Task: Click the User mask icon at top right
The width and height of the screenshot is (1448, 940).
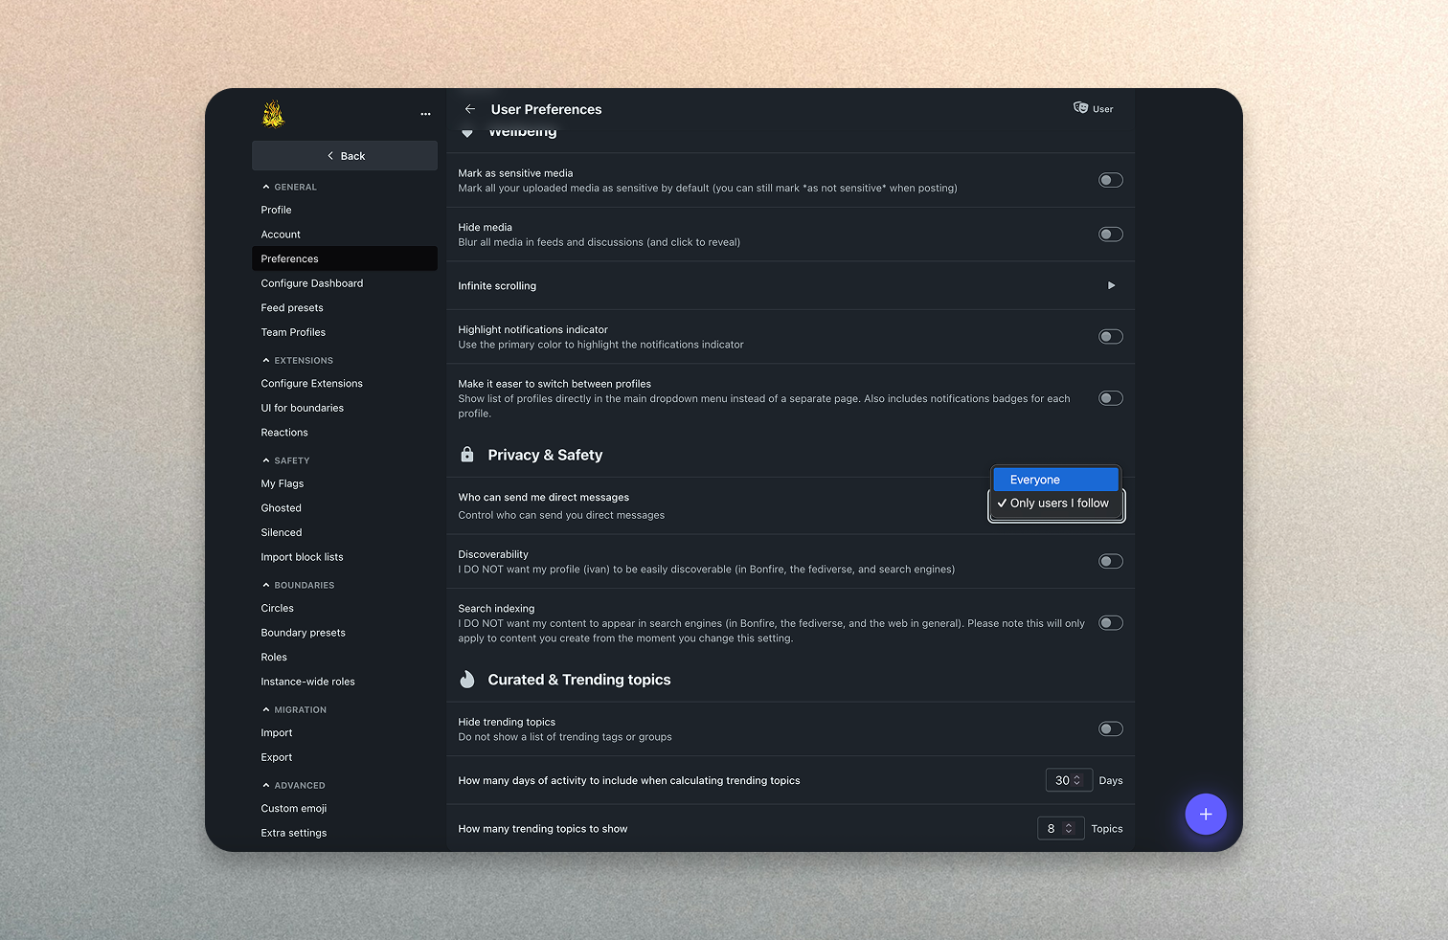Action: 1081,108
